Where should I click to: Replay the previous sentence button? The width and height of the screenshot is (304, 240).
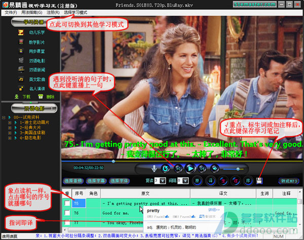[x=178, y=169]
